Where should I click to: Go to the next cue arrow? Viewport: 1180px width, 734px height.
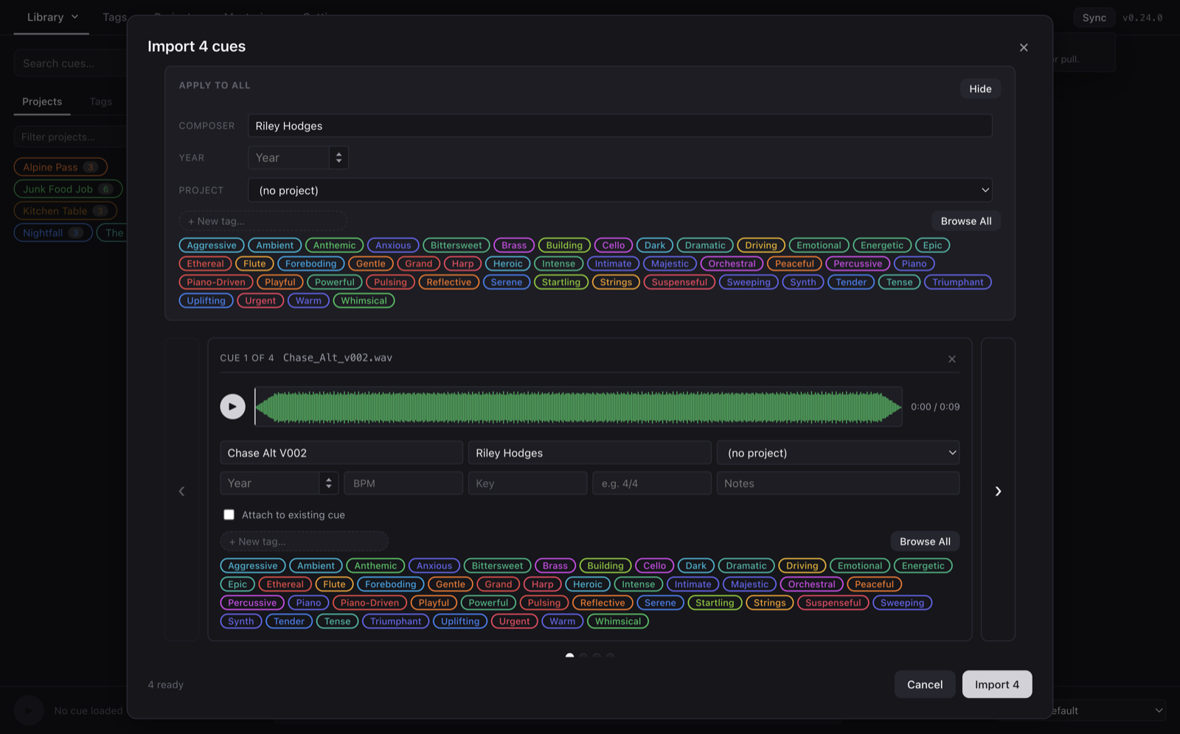(998, 491)
